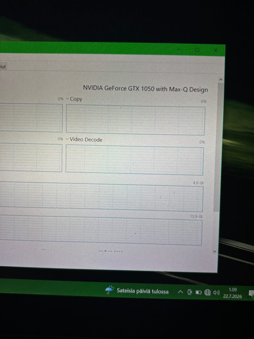Click the 15,9 Gt memory label
The image size is (254, 339).
click(x=196, y=217)
